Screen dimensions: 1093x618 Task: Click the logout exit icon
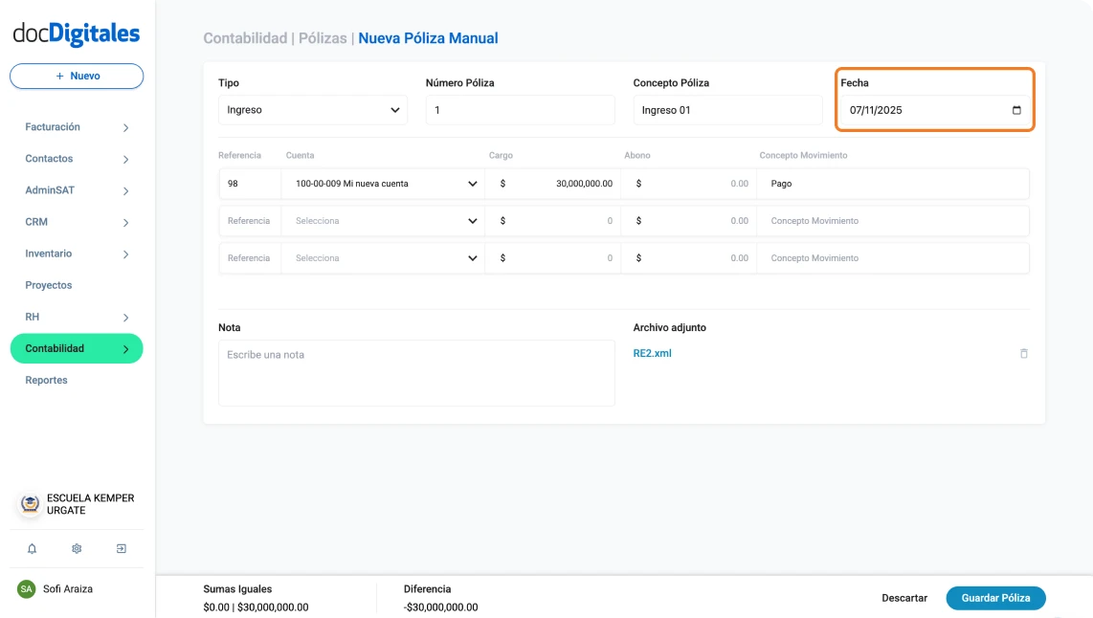point(122,549)
